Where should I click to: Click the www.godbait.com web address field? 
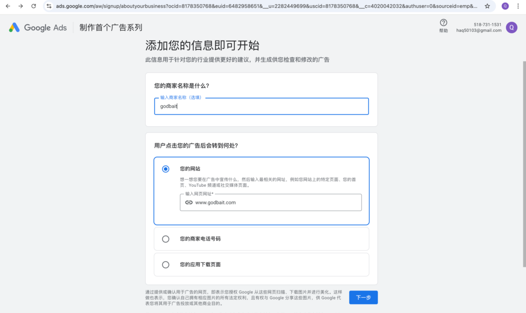click(x=275, y=202)
